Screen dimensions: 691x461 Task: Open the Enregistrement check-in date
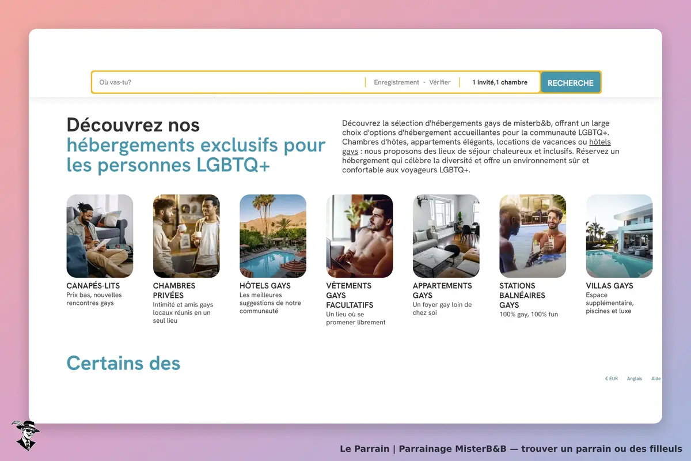click(x=396, y=82)
